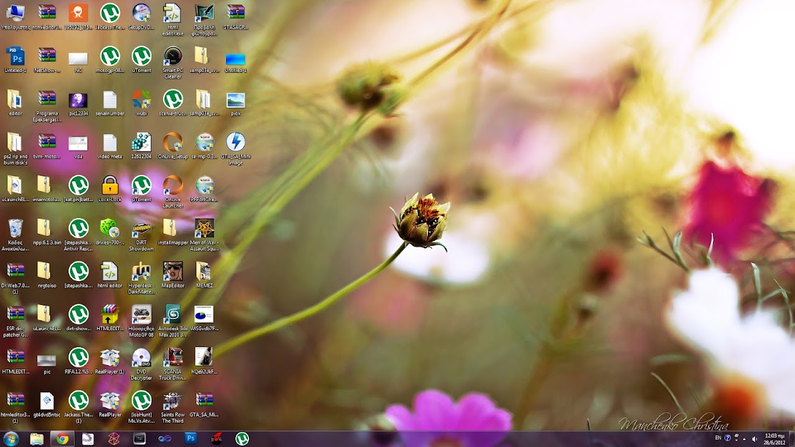Screen dimensions: 795x447
Task: Open the installmapper folder
Action: pos(173,232)
